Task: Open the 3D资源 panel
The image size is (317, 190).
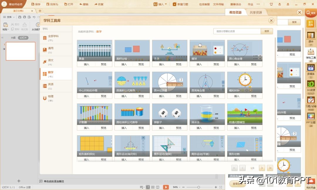Action: (311, 85)
